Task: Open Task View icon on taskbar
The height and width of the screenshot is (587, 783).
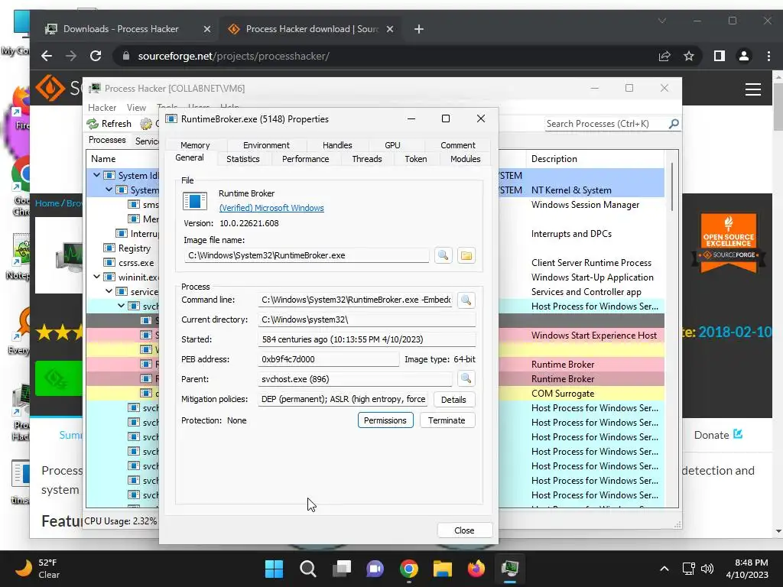Action: pos(342,569)
